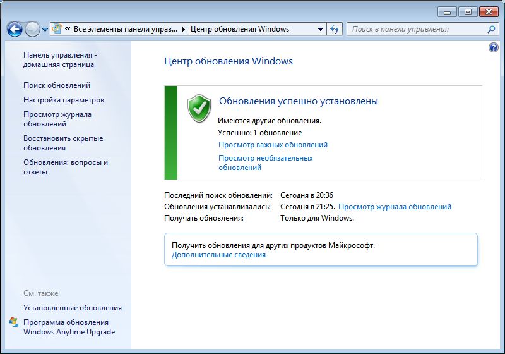Image resolution: width=505 pixels, height=354 pixels.
Task: Click the green shield checkmark icon
Action: coord(199,109)
